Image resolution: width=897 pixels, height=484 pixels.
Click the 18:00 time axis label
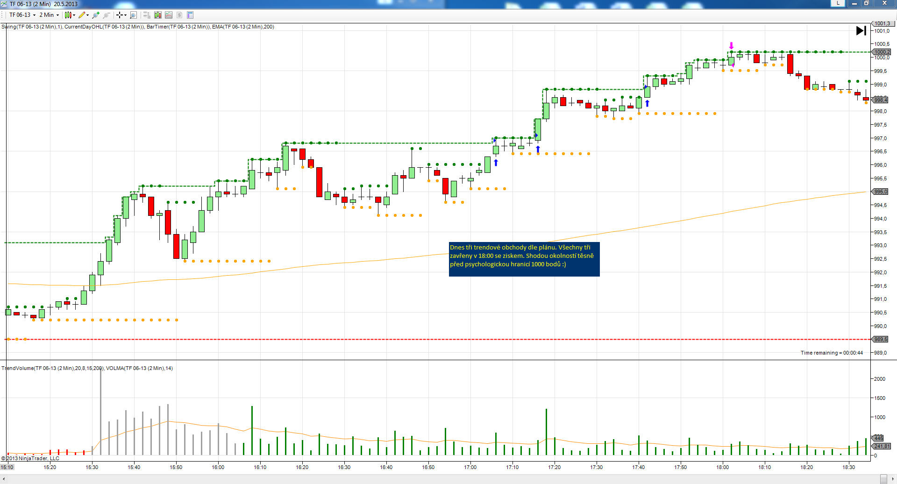723,467
